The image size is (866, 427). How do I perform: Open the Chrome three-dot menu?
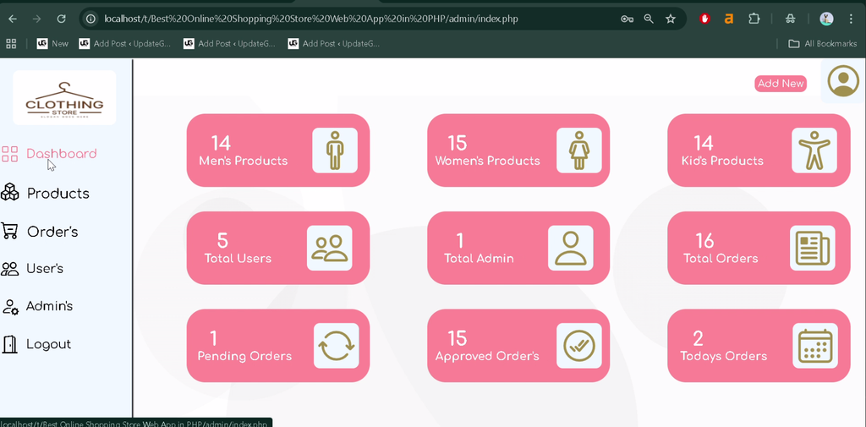coord(851,19)
